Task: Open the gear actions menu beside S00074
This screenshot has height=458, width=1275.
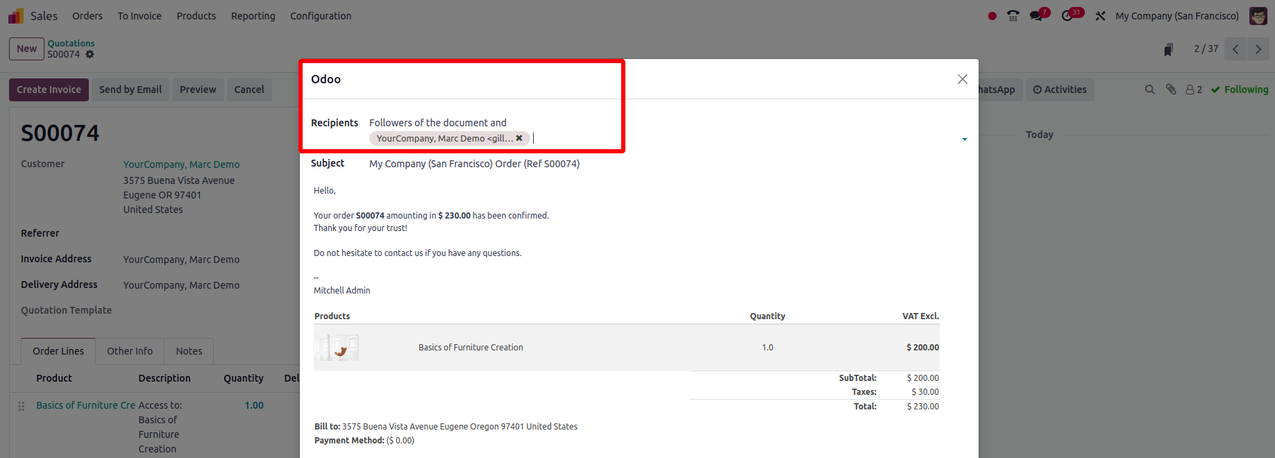Action: [90, 54]
